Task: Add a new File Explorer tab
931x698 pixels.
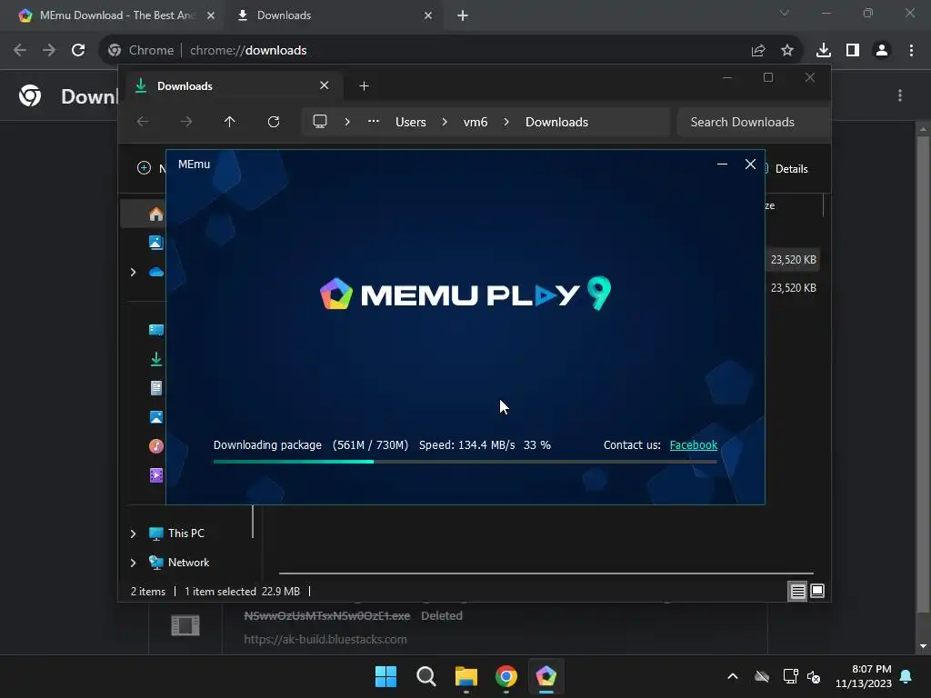Action: [x=364, y=86]
